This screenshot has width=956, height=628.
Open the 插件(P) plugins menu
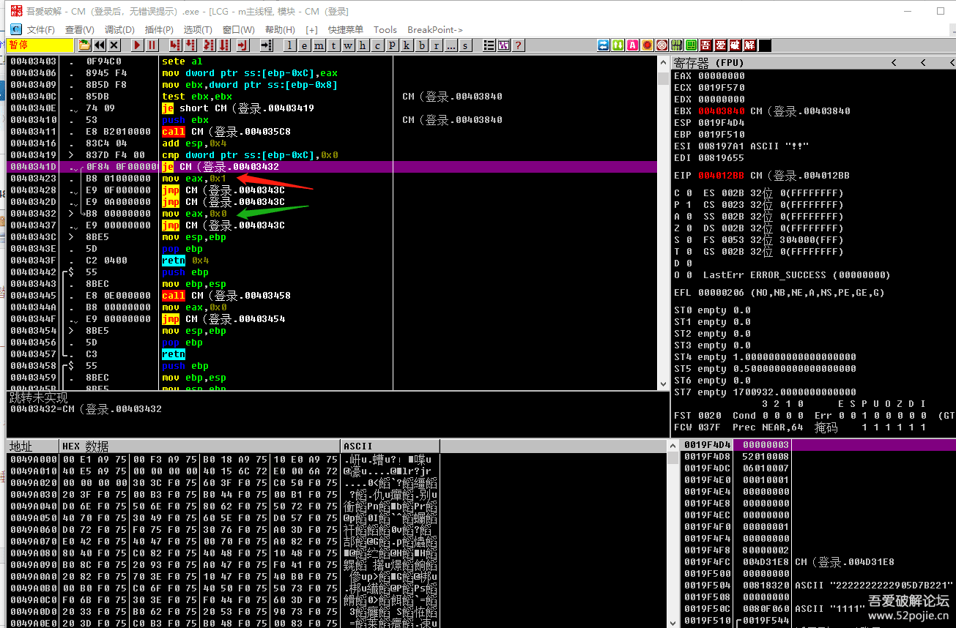(159, 30)
